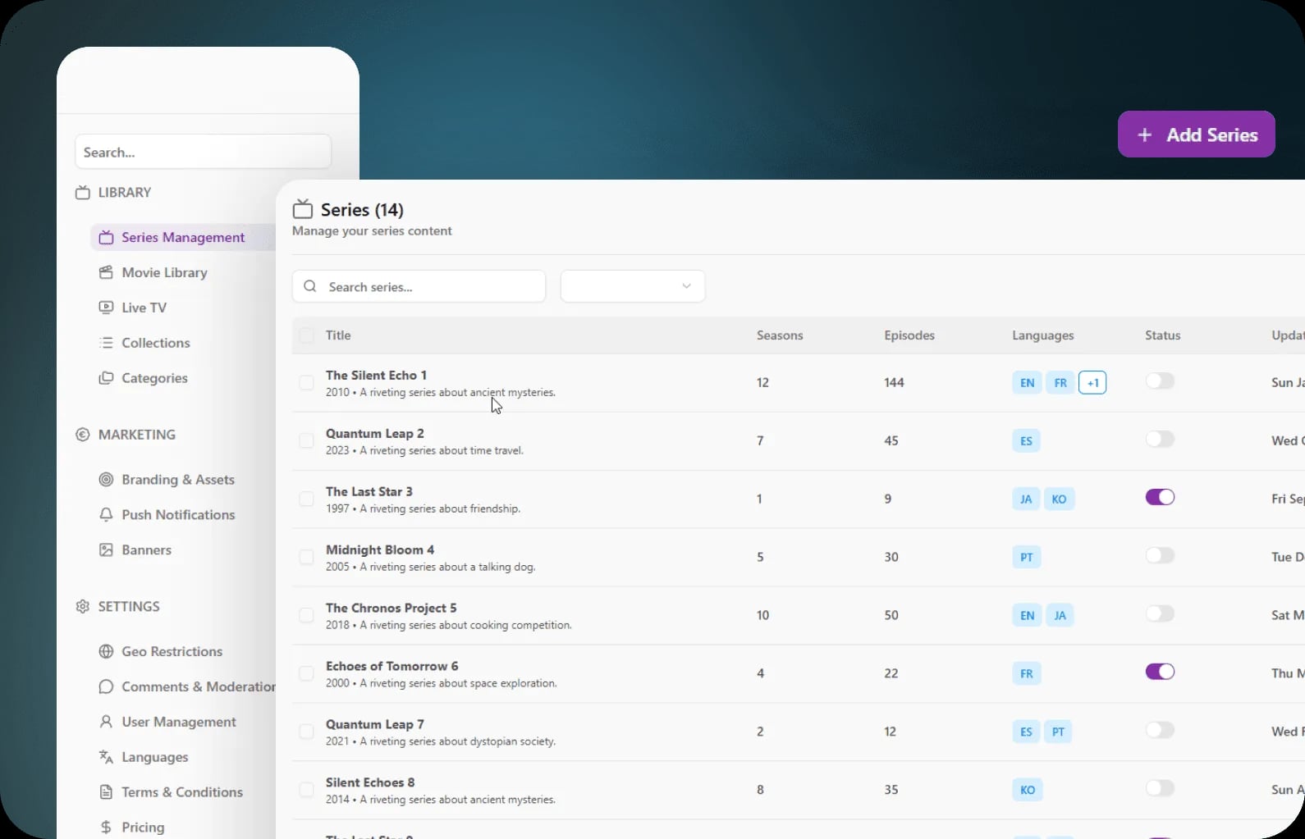Click the Branding & Assets target icon

106,480
